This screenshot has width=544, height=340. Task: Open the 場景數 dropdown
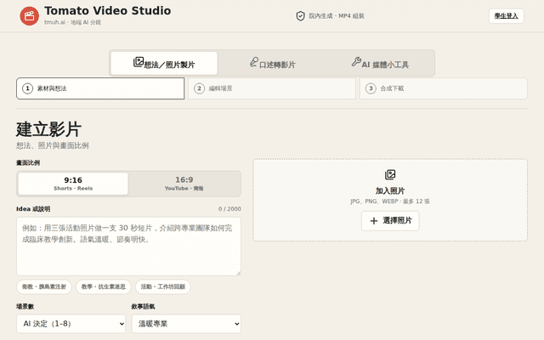[71, 324]
